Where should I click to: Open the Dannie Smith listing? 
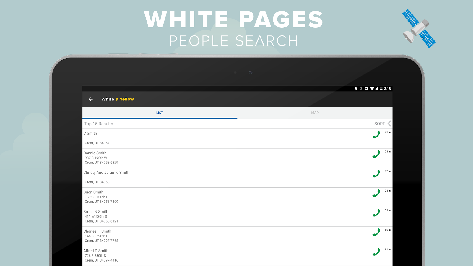[237, 158]
